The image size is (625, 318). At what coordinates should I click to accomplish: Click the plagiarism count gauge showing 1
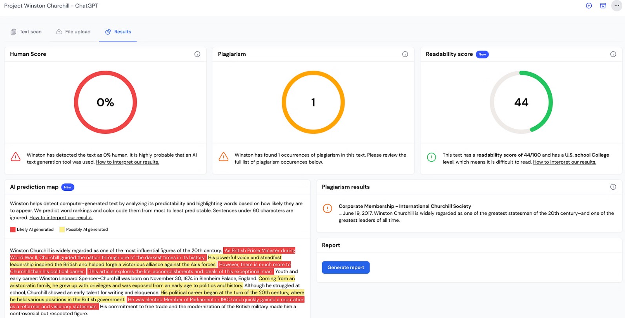pyautogui.click(x=313, y=102)
